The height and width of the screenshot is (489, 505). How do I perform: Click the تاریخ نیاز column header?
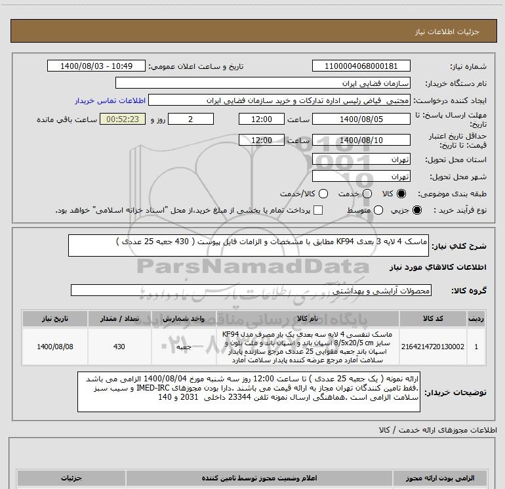click(54, 318)
